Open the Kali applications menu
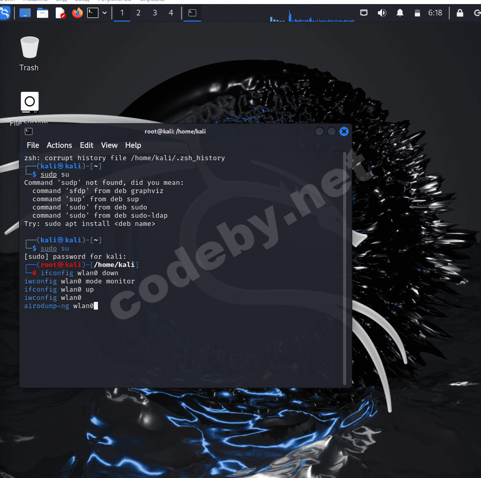The width and height of the screenshot is (481, 478). (5, 13)
